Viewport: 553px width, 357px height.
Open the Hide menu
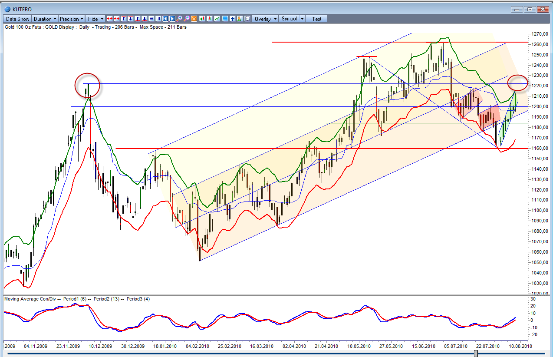[x=95, y=19]
